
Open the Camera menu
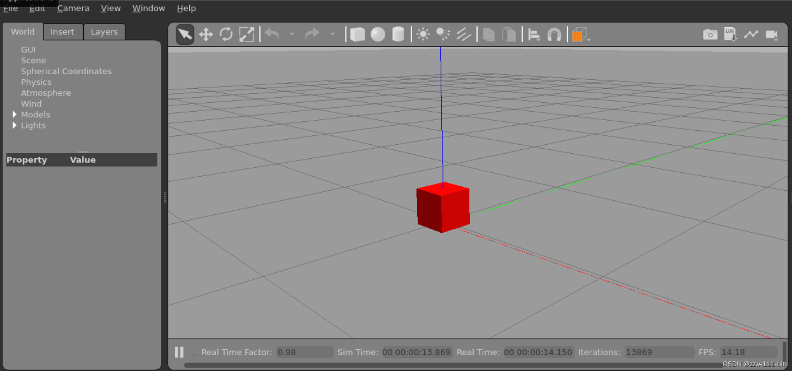73,8
